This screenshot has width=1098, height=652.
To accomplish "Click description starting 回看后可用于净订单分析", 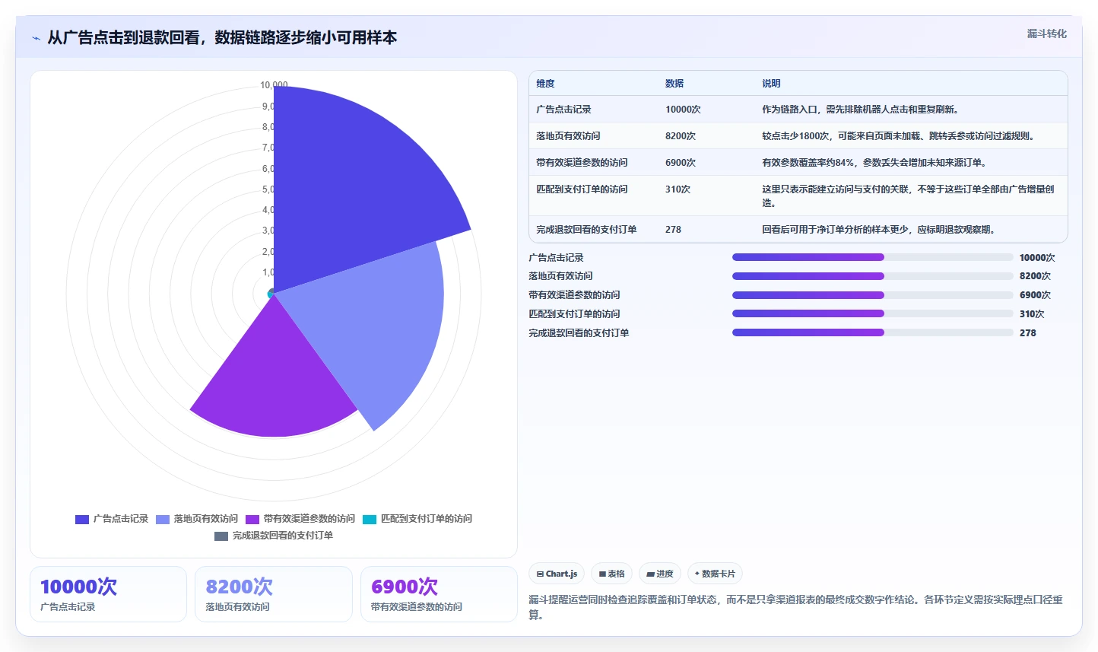I will click(879, 230).
